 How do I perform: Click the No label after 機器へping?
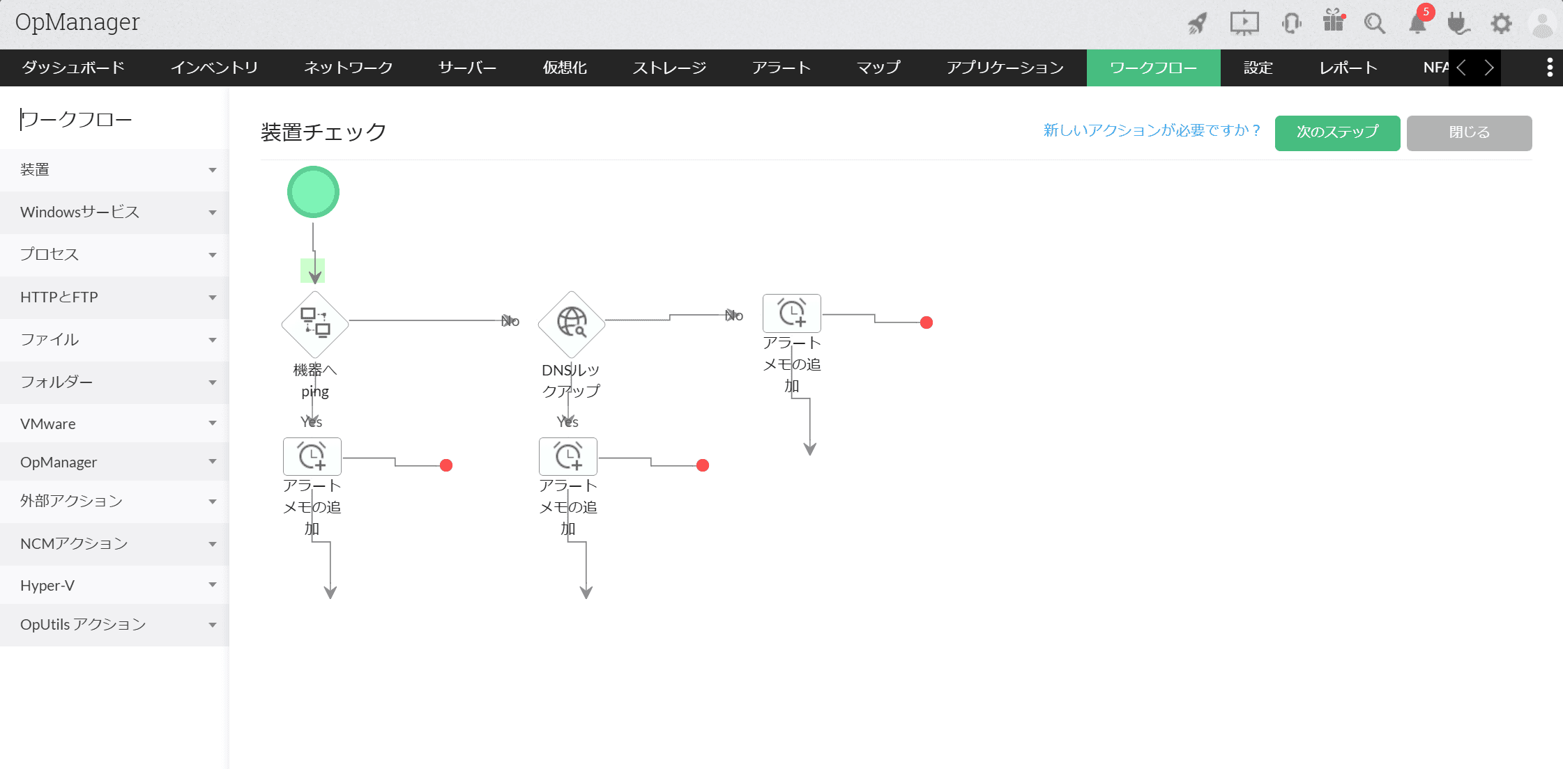[x=511, y=321]
